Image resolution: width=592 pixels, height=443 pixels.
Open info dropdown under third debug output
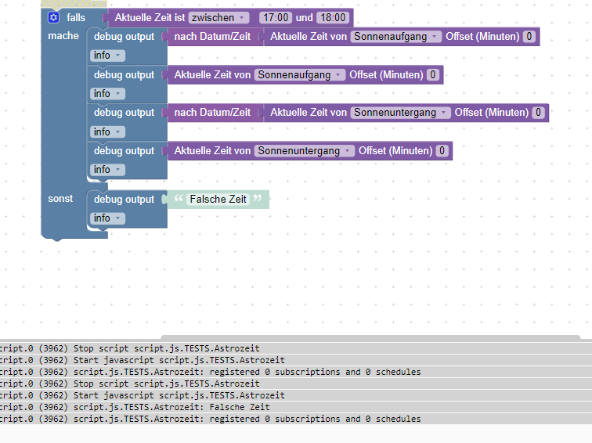[107, 132]
